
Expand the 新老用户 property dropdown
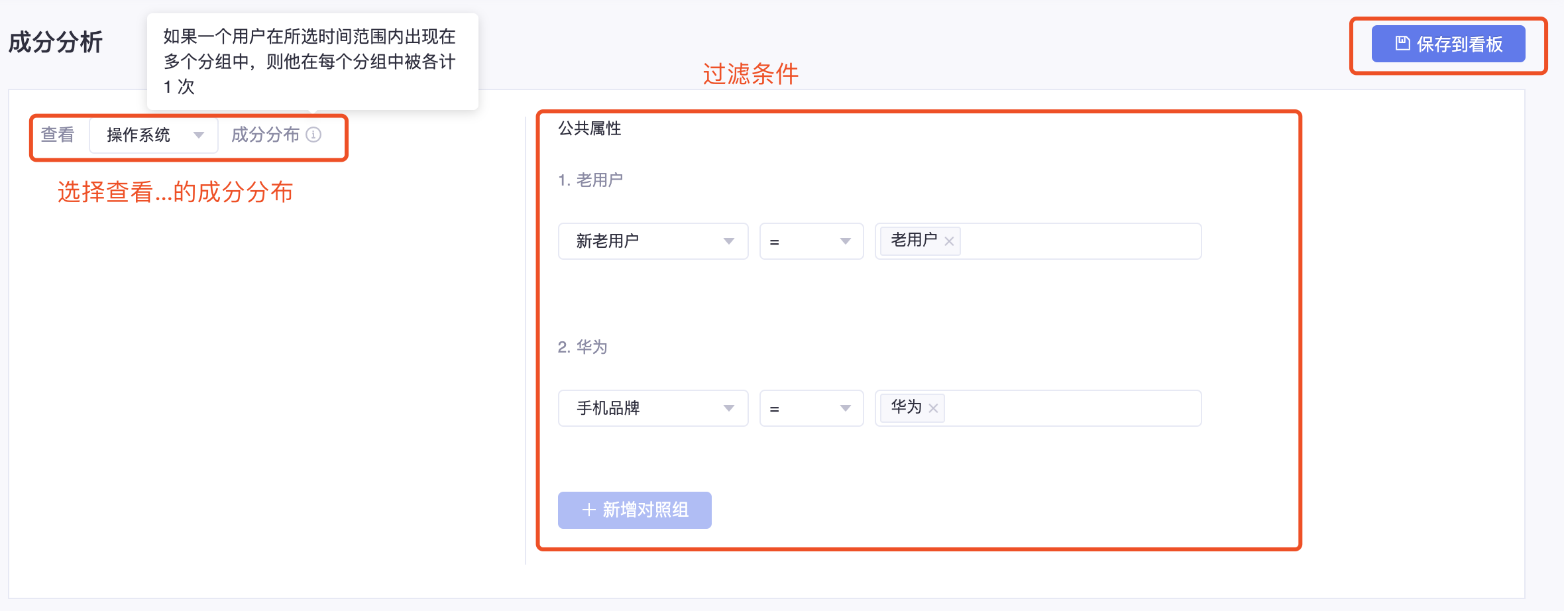tap(653, 241)
